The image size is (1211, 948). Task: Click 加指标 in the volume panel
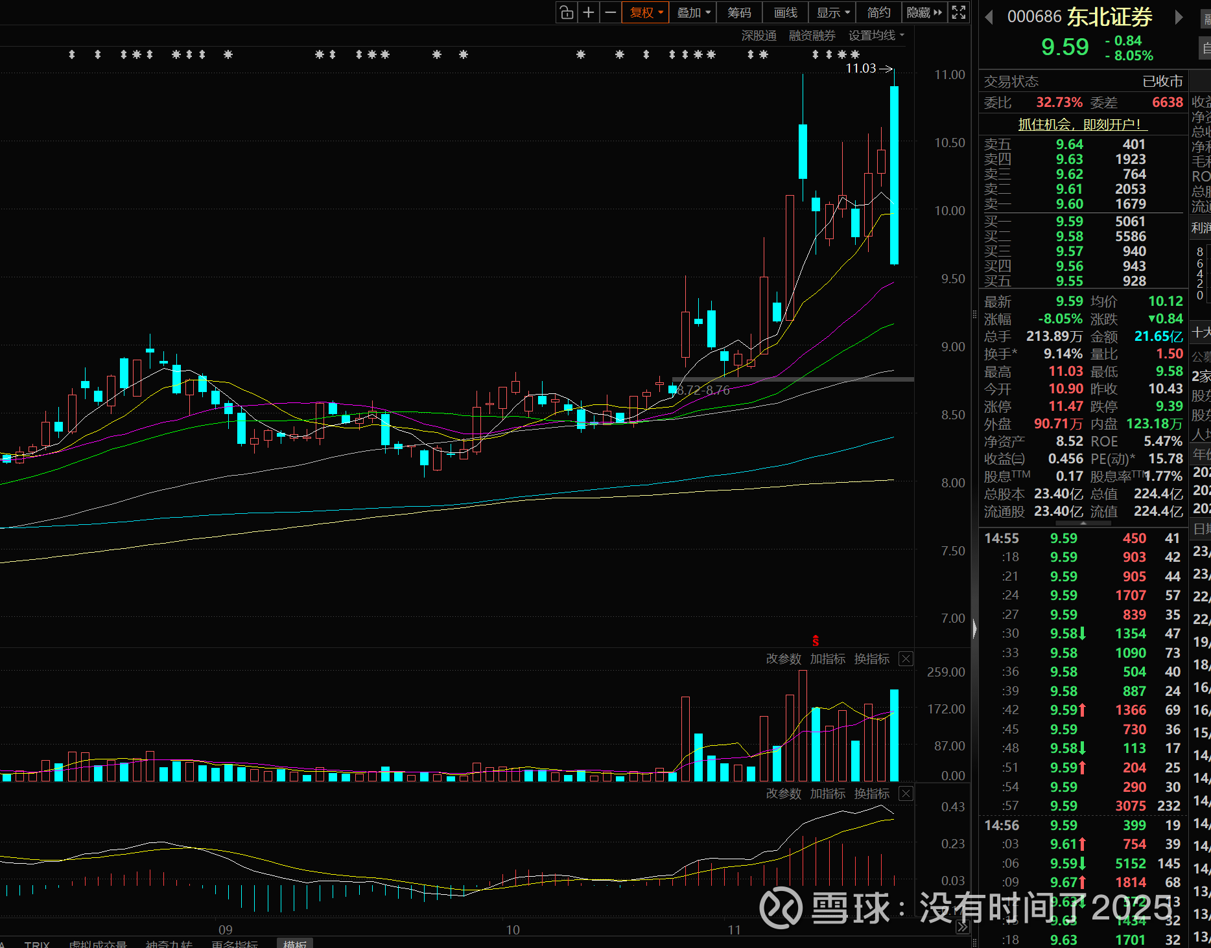point(828,659)
